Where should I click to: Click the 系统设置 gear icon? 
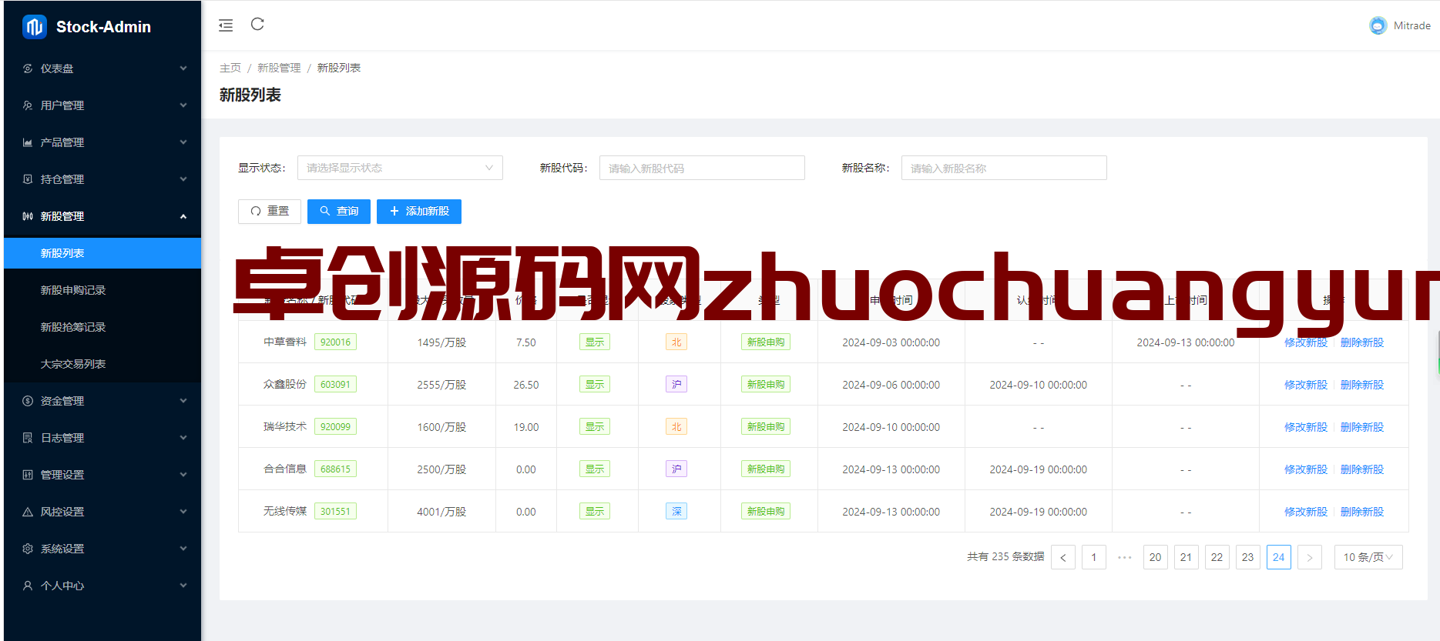pos(28,549)
